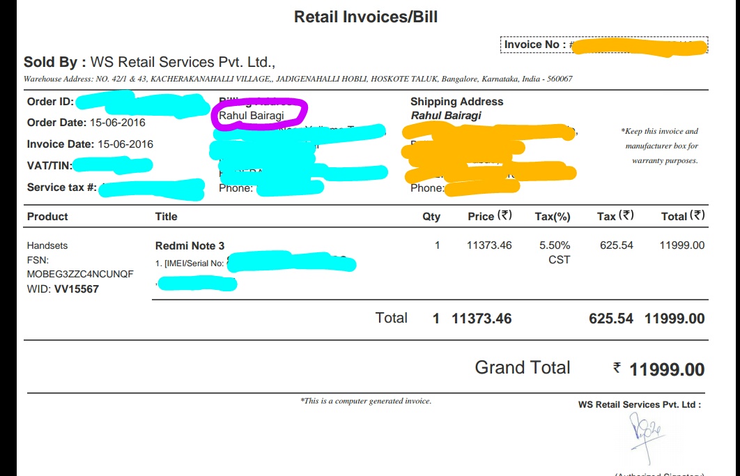The height and width of the screenshot is (476, 740).
Task: Click the 'Grand Total' label
Action: coord(523,368)
